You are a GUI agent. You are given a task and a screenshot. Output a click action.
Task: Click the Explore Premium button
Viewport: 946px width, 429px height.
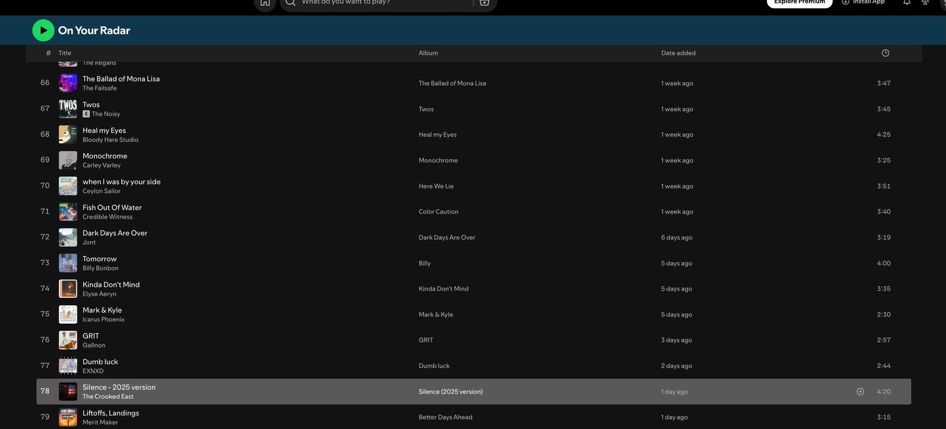799,3
